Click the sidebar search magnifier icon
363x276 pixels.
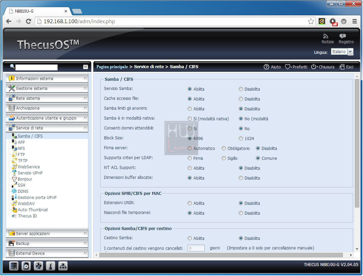(12, 66)
